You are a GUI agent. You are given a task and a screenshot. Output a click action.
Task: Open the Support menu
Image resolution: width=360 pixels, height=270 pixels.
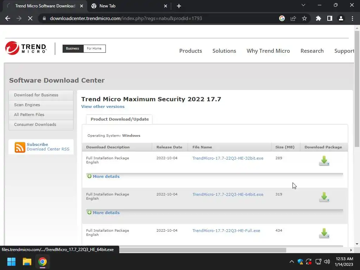click(x=344, y=51)
